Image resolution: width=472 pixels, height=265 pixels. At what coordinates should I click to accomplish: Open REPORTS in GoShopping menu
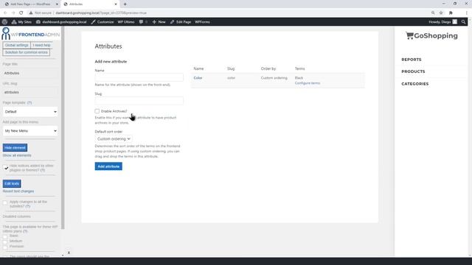pyautogui.click(x=412, y=60)
